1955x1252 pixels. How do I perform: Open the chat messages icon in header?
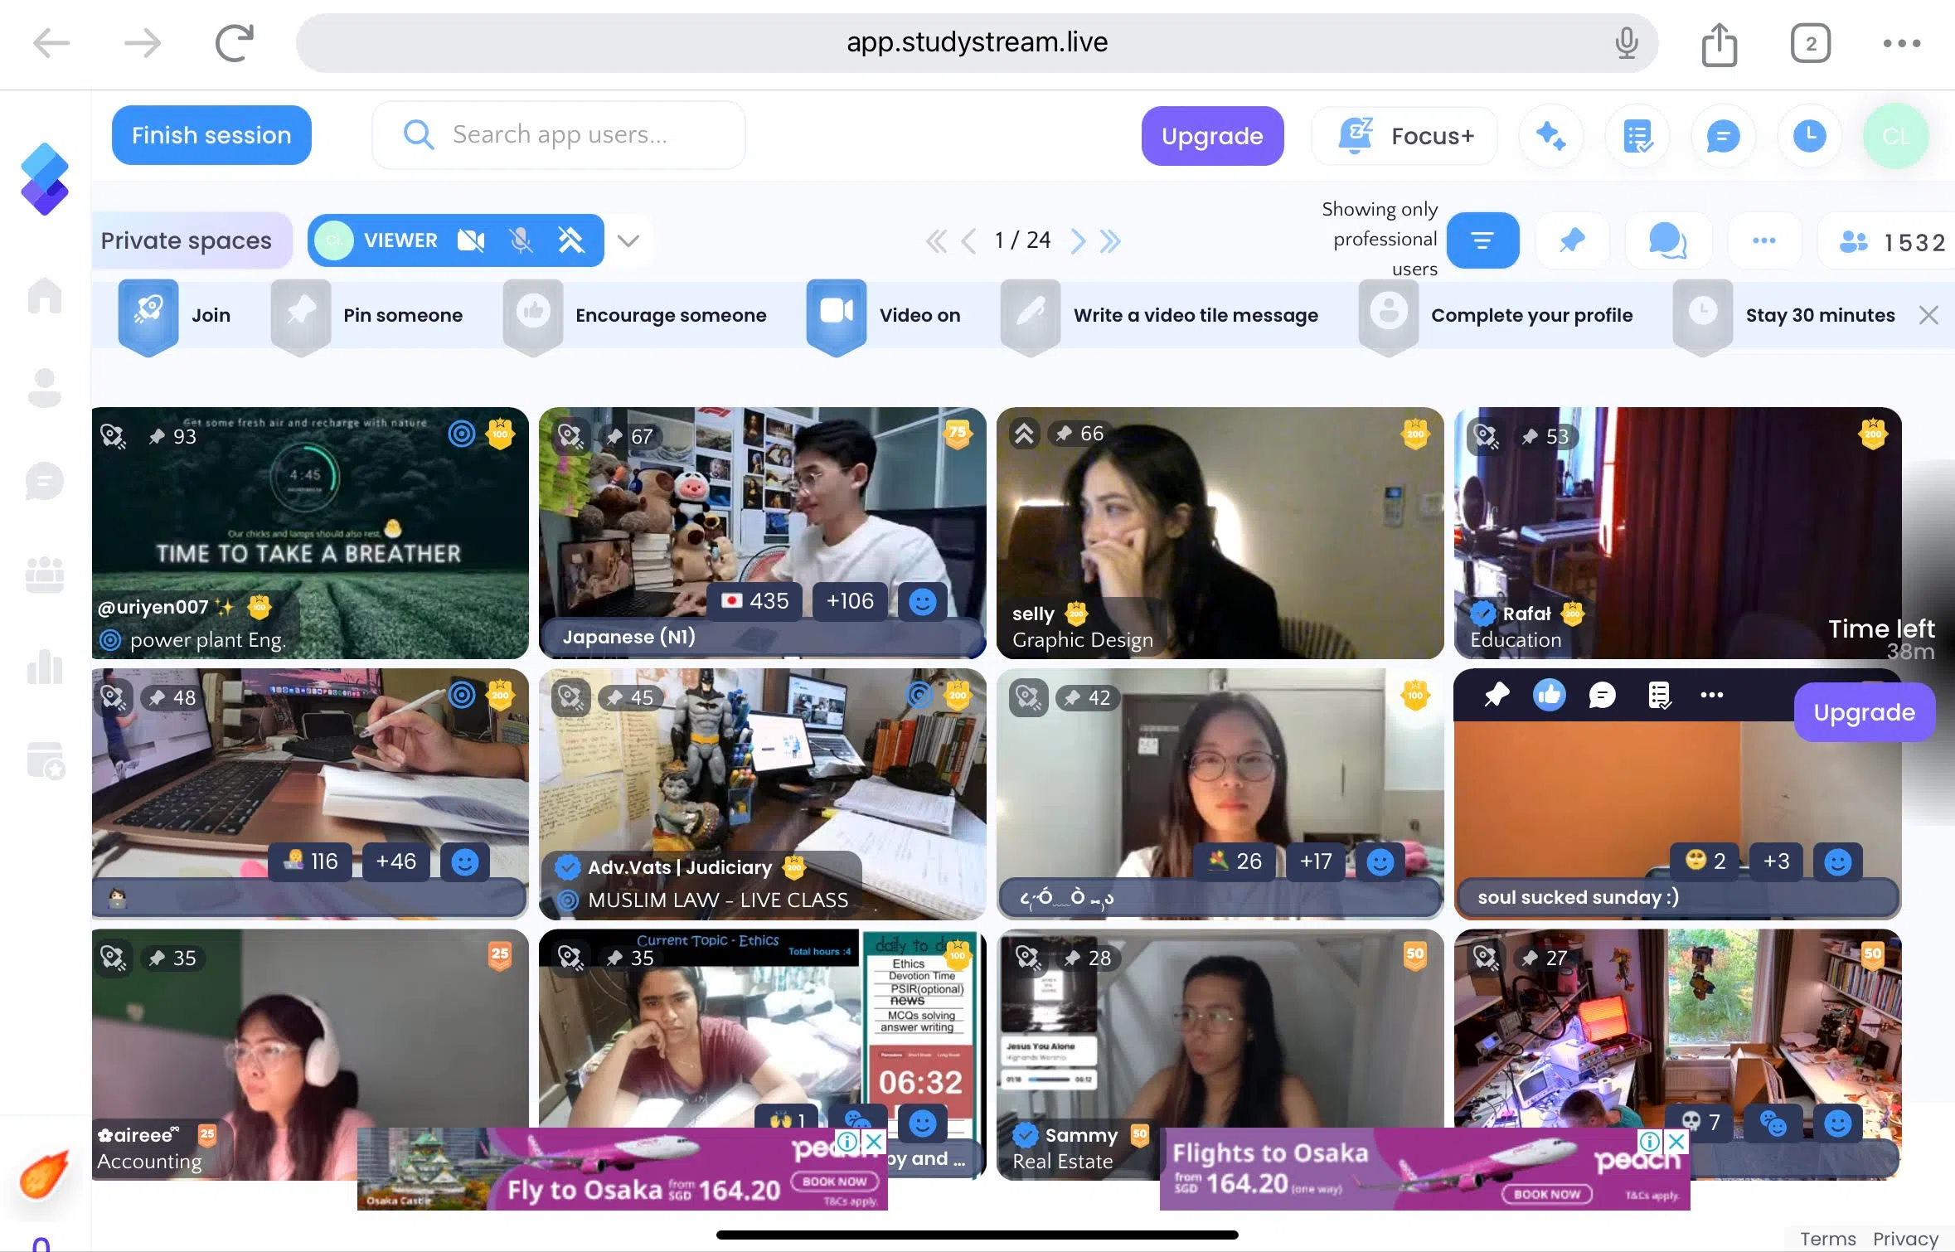coord(1723,136)
